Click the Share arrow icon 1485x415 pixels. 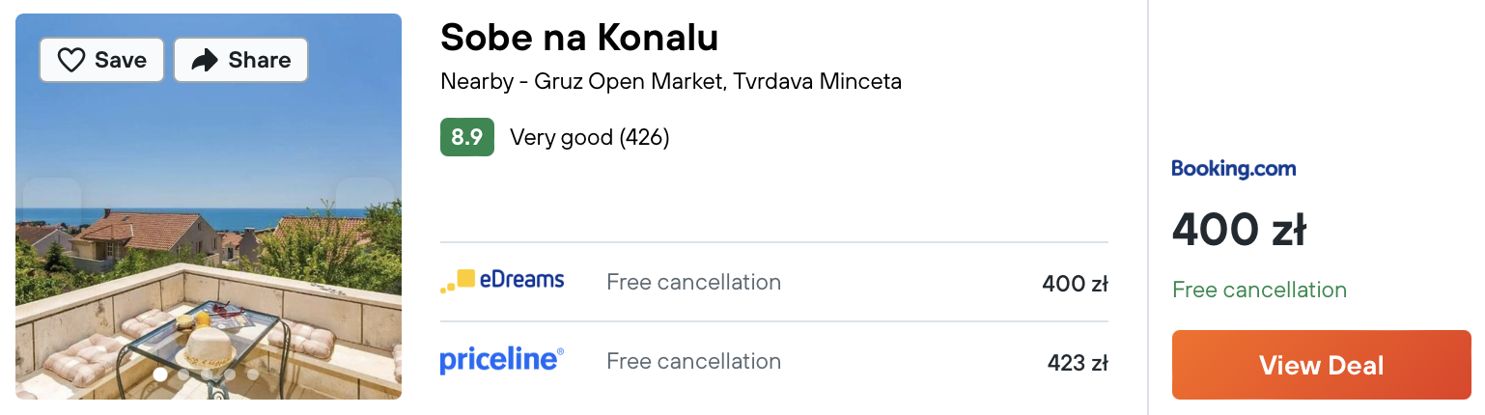[x=205, y=61]
